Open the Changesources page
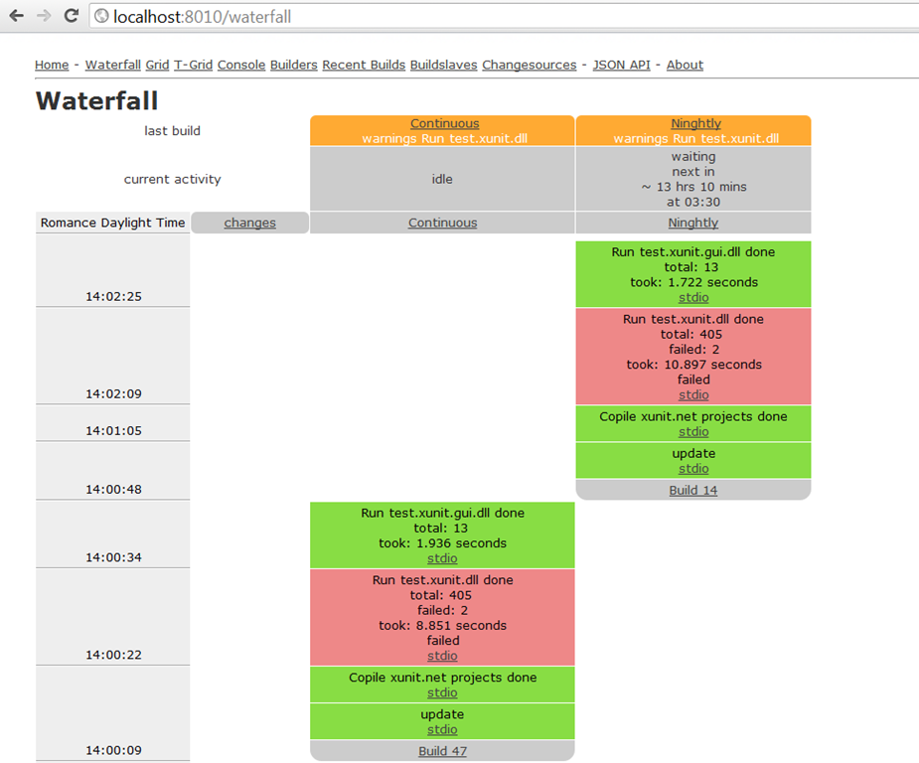The image size is (919, 763). [530, 65]
